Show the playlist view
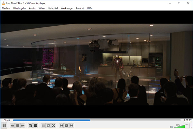 click(x=43, y=125)
